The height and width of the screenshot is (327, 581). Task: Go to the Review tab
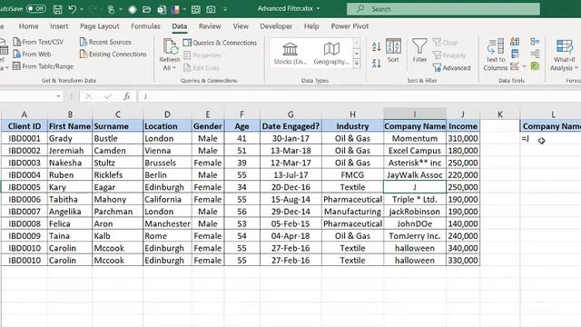pyautogui.click(x=210, y=26)
